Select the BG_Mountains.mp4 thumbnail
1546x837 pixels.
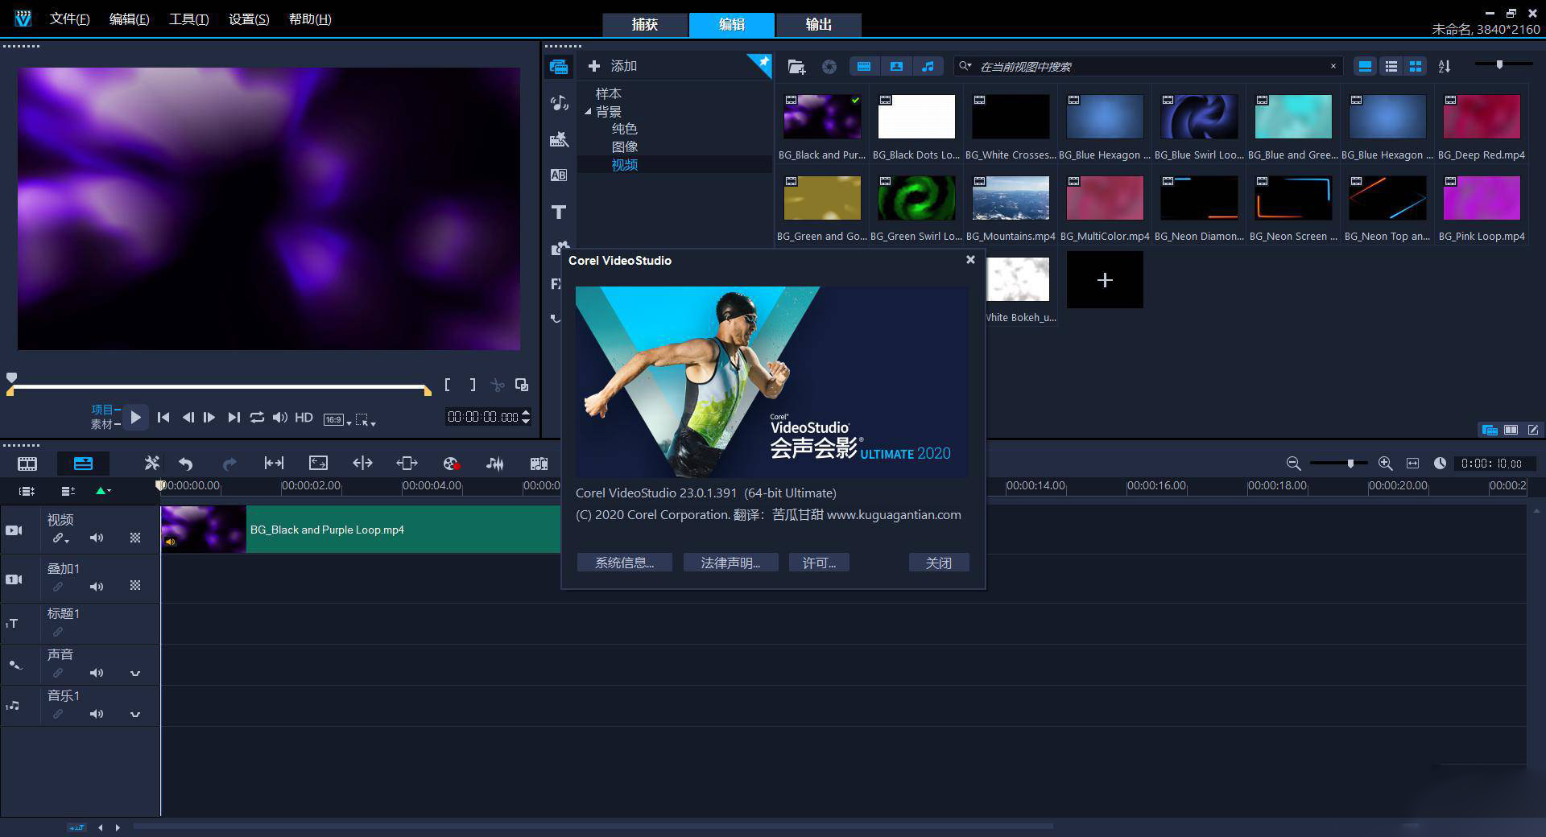point(1011,198)
